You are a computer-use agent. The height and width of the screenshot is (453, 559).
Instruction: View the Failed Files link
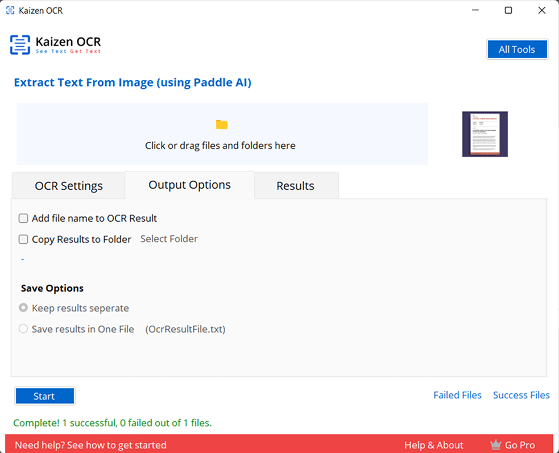pos(457,395)
